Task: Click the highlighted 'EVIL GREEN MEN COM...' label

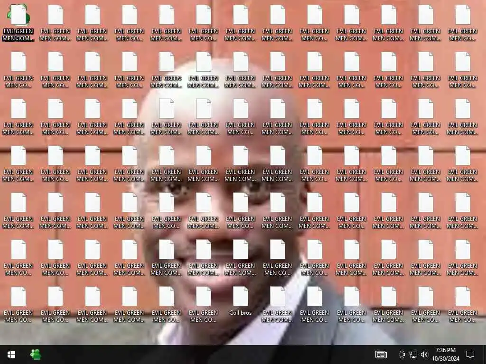Action: click(19, 35)
